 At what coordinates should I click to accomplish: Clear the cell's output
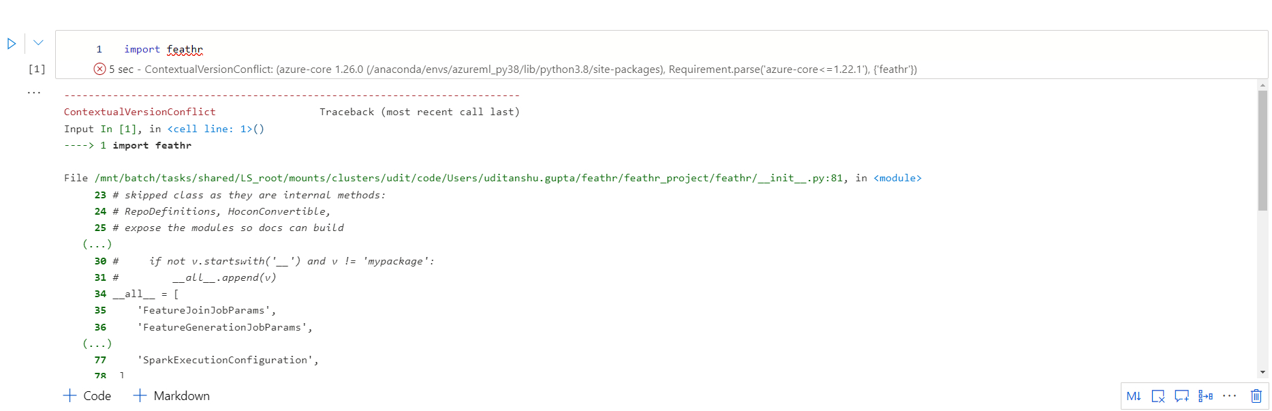tap(1158, 396)
